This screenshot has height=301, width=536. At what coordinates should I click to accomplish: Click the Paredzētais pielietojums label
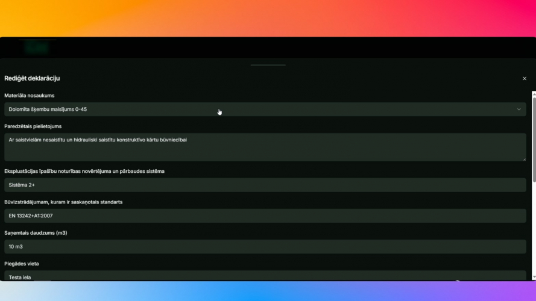pyautogui.click(x=33, y=126)
